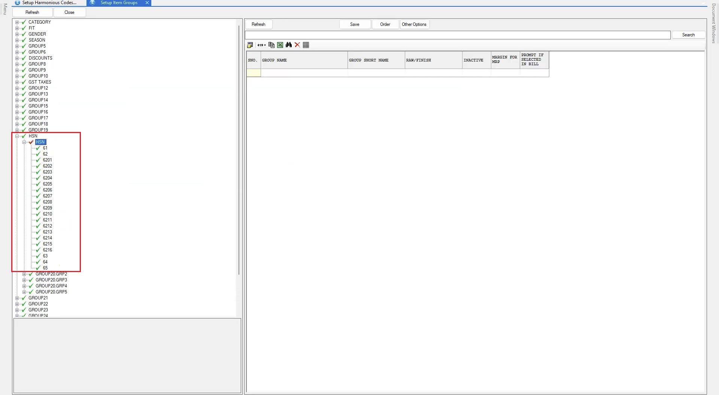The height and width of the screenshot is (395, 719).
Task: Open Other Options button
Action: pyautogui.click(x=414, y=24)
